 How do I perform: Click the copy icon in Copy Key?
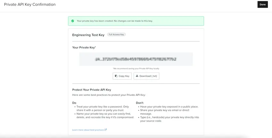[116, 76]
